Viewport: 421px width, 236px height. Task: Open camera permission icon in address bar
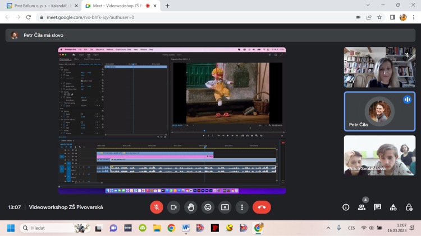pyautogui.click(x=358, y=17)
